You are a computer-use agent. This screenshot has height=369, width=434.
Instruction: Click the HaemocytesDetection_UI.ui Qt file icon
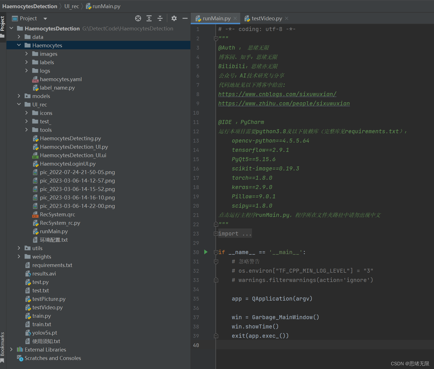pos(35,155)
